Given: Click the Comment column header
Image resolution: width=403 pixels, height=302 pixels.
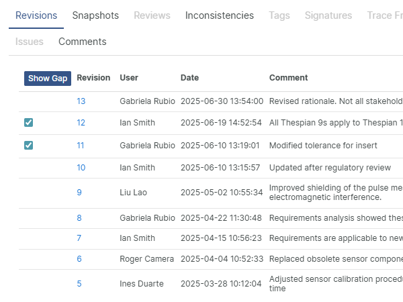Looking at the screenshot, I should coord(288,78).
